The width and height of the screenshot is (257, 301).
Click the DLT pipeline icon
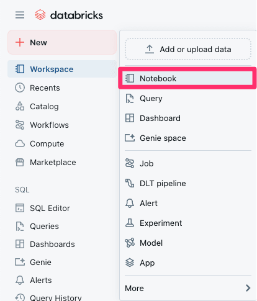130,183
